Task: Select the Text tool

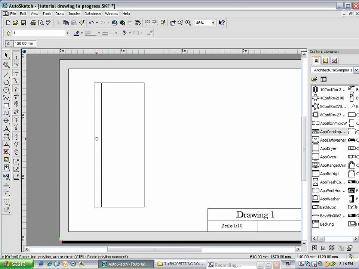Action: click(x=6, y=129)
